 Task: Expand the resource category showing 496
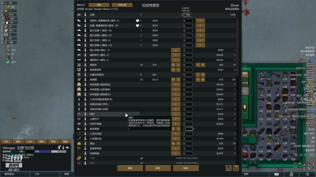(x=2, y=42)
